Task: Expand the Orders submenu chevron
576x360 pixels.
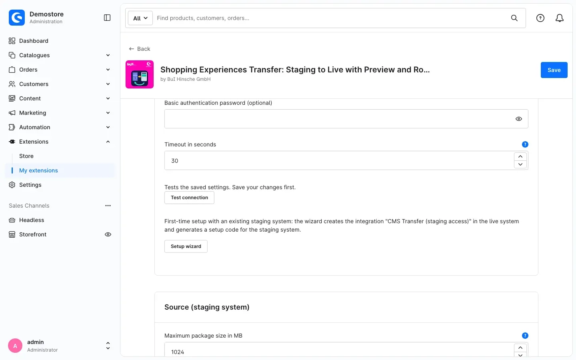Action: (x=108, y=70)
